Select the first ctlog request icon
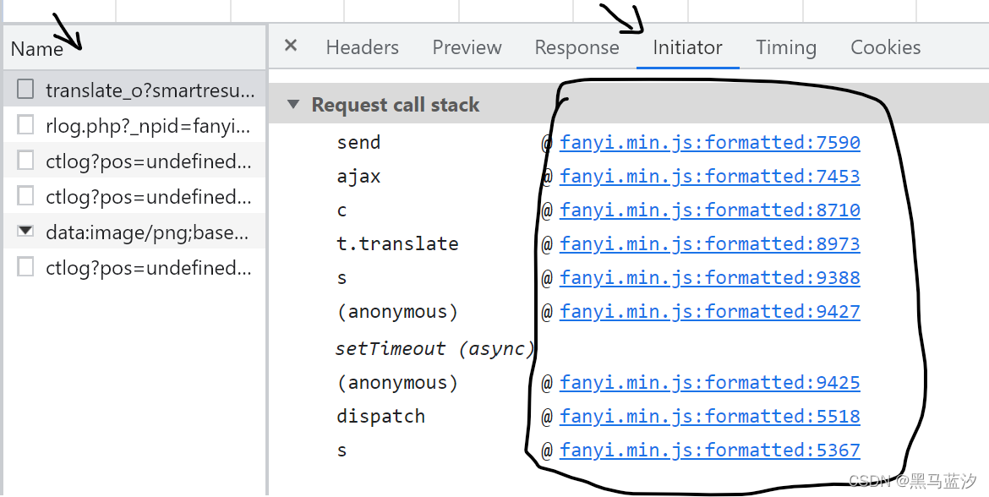Viewport: 989px width, 497px height. coord(25,161)
